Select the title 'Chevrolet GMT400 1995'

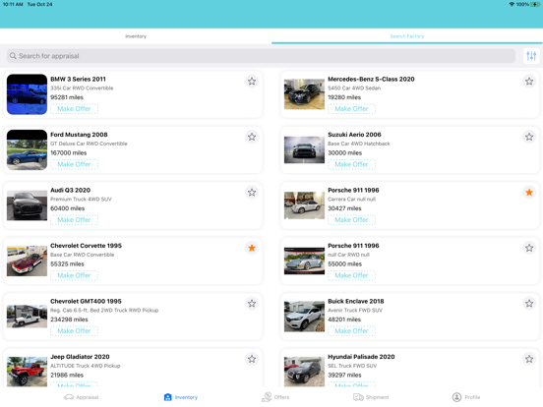86,301
